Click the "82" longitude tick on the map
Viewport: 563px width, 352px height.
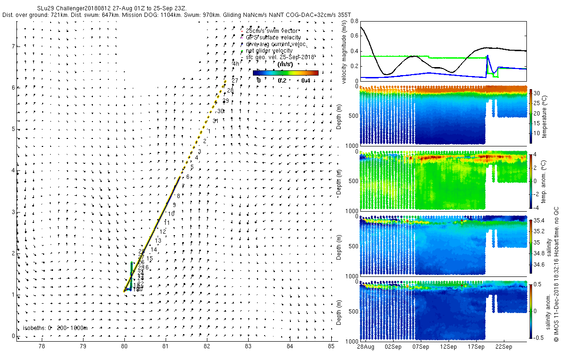(207, 346)
